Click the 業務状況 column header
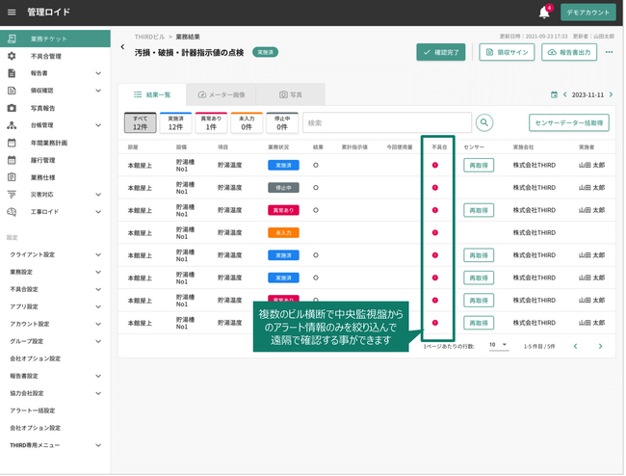 point(278,147)
